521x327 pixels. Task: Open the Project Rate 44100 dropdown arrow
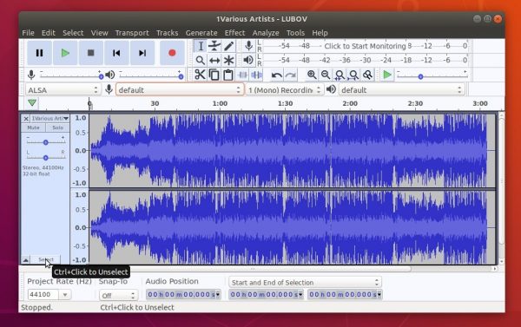tap(65, 294)
